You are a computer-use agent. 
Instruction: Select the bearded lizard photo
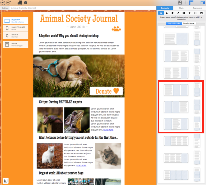(77, 120)
